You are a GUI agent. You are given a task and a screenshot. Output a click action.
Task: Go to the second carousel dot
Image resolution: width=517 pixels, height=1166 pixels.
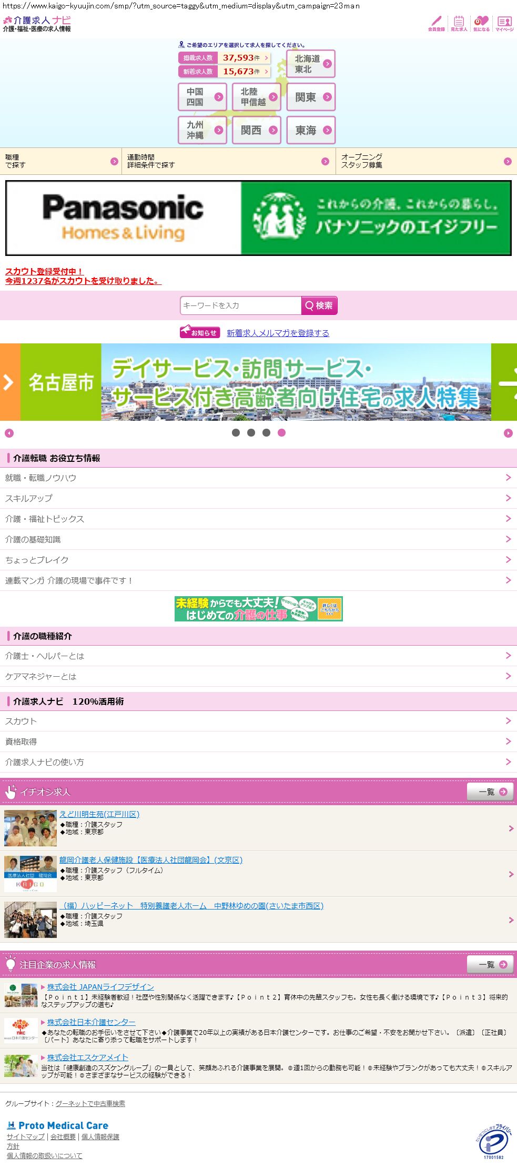[x=251, y=432]
